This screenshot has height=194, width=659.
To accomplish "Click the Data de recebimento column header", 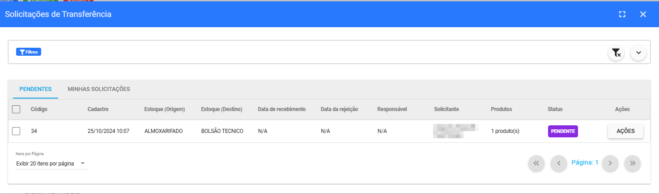I will (x=282, y=109).
